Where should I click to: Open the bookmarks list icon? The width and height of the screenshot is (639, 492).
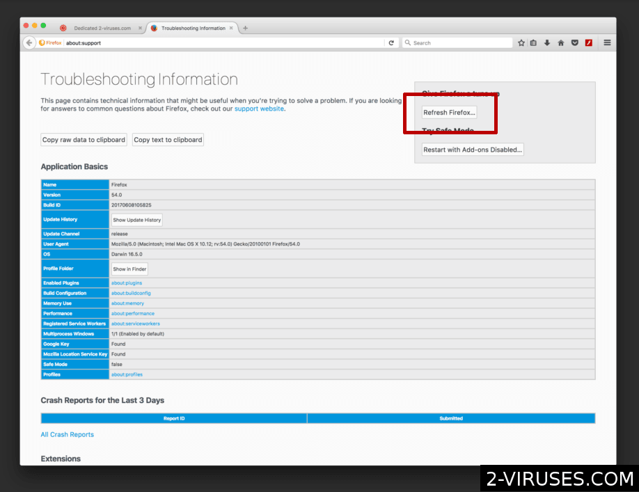(533, 42)
